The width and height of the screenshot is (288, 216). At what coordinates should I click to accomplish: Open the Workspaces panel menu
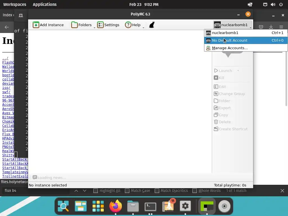[x=15, y=4]
